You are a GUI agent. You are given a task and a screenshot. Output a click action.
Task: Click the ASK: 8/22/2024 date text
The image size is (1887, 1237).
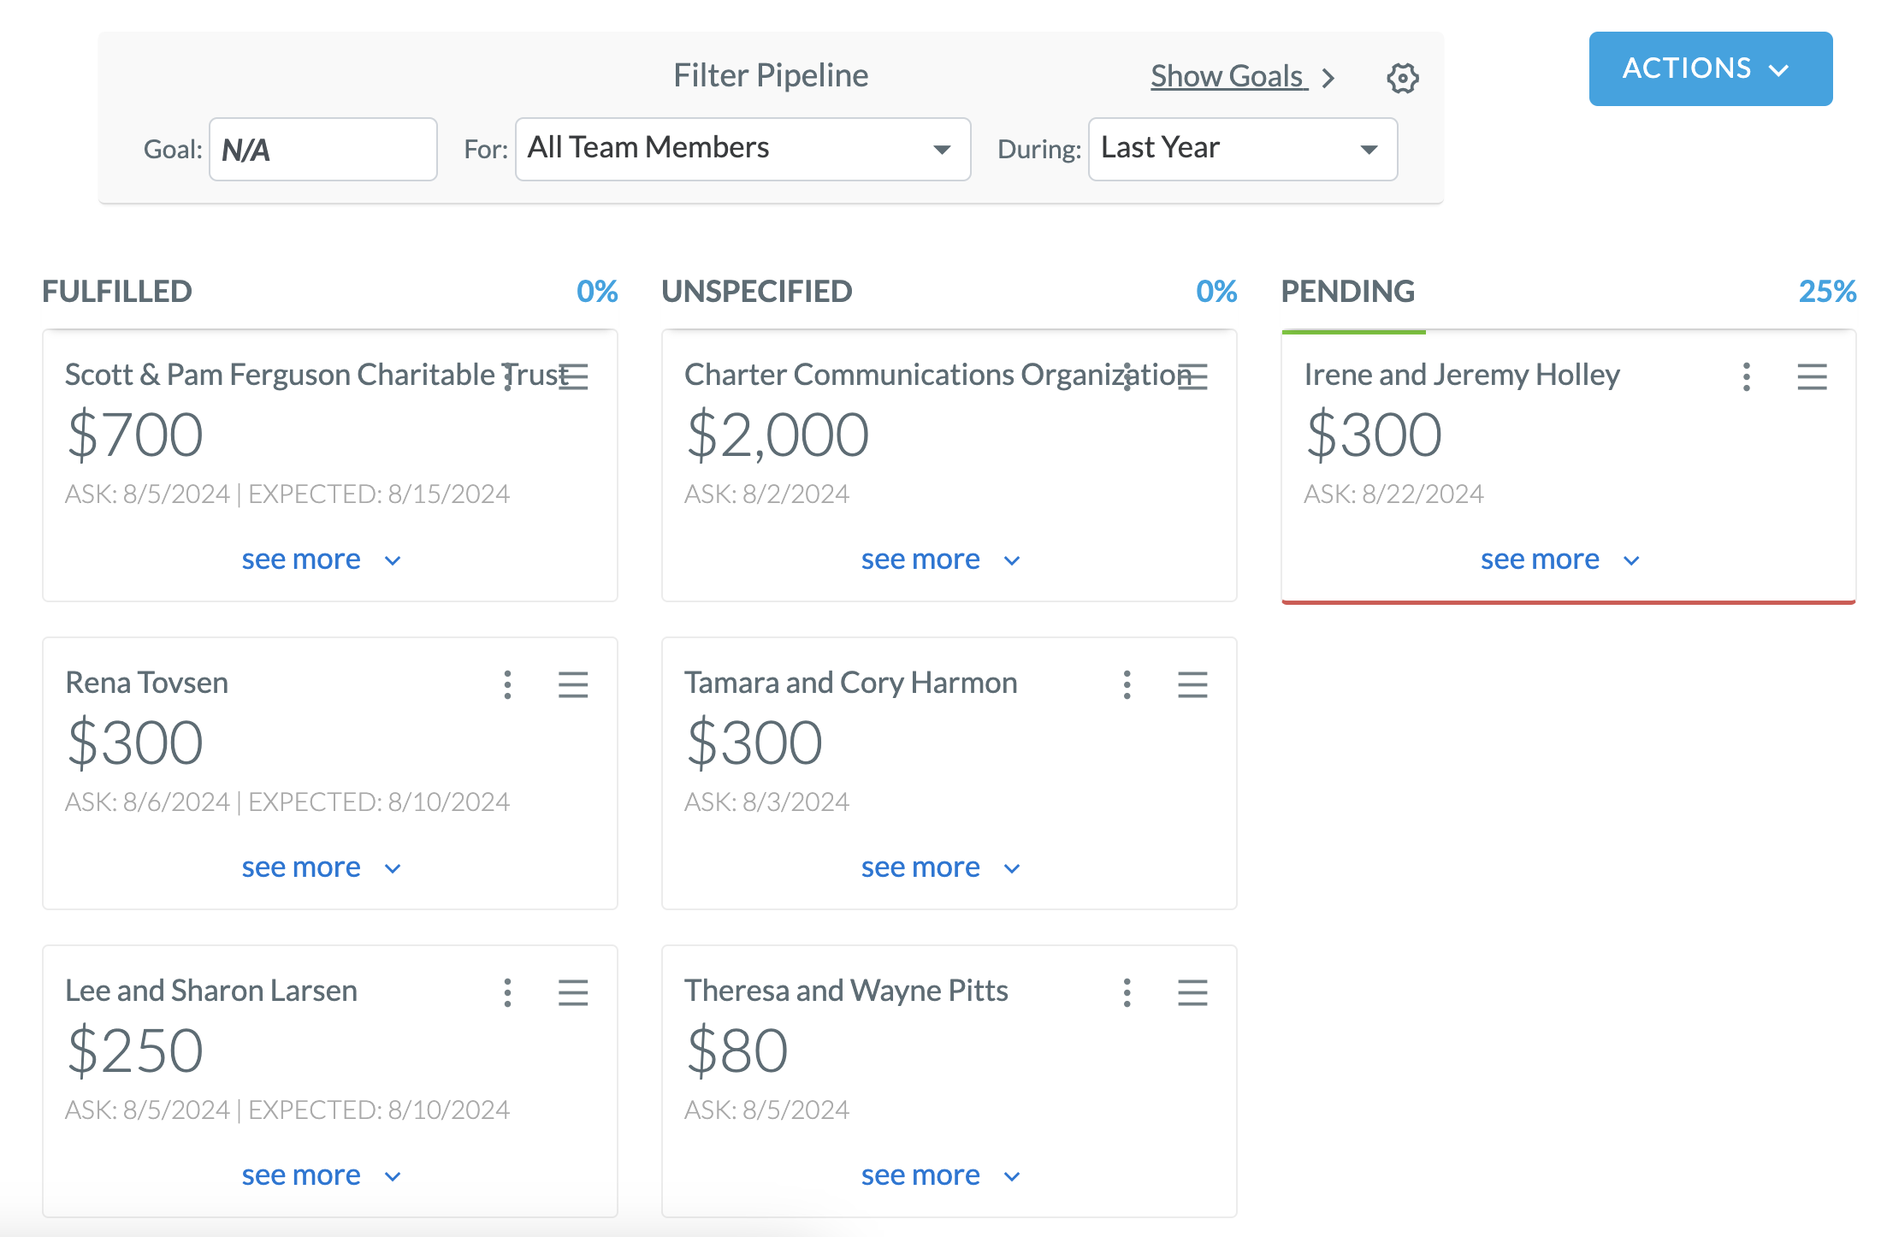point(1393,494)
